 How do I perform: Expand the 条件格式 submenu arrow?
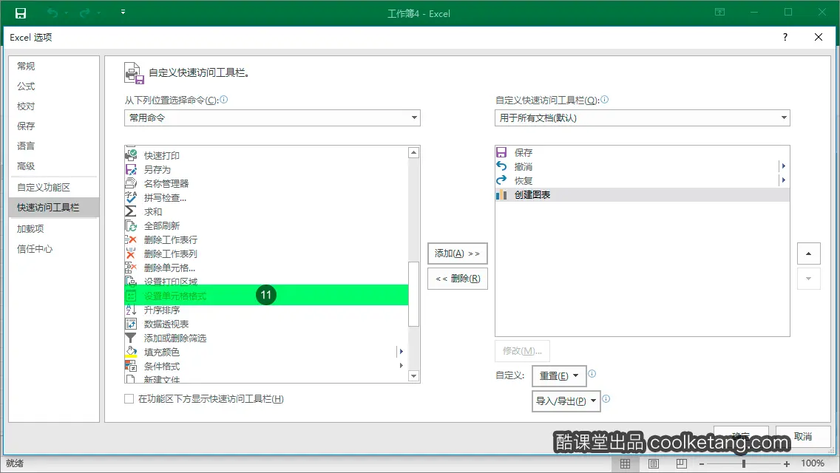(x=401, y=365)
